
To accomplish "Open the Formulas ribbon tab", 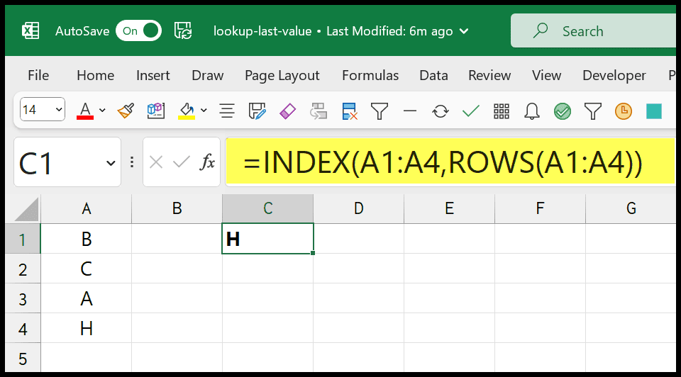I will [370, 76].
